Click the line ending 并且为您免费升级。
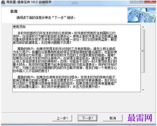 click(x=56, y=87)
